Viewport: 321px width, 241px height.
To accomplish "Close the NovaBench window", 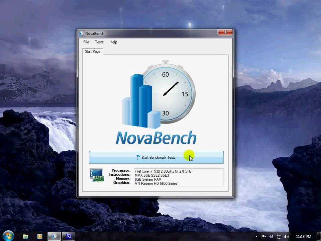I will click(x=225, y=32).
